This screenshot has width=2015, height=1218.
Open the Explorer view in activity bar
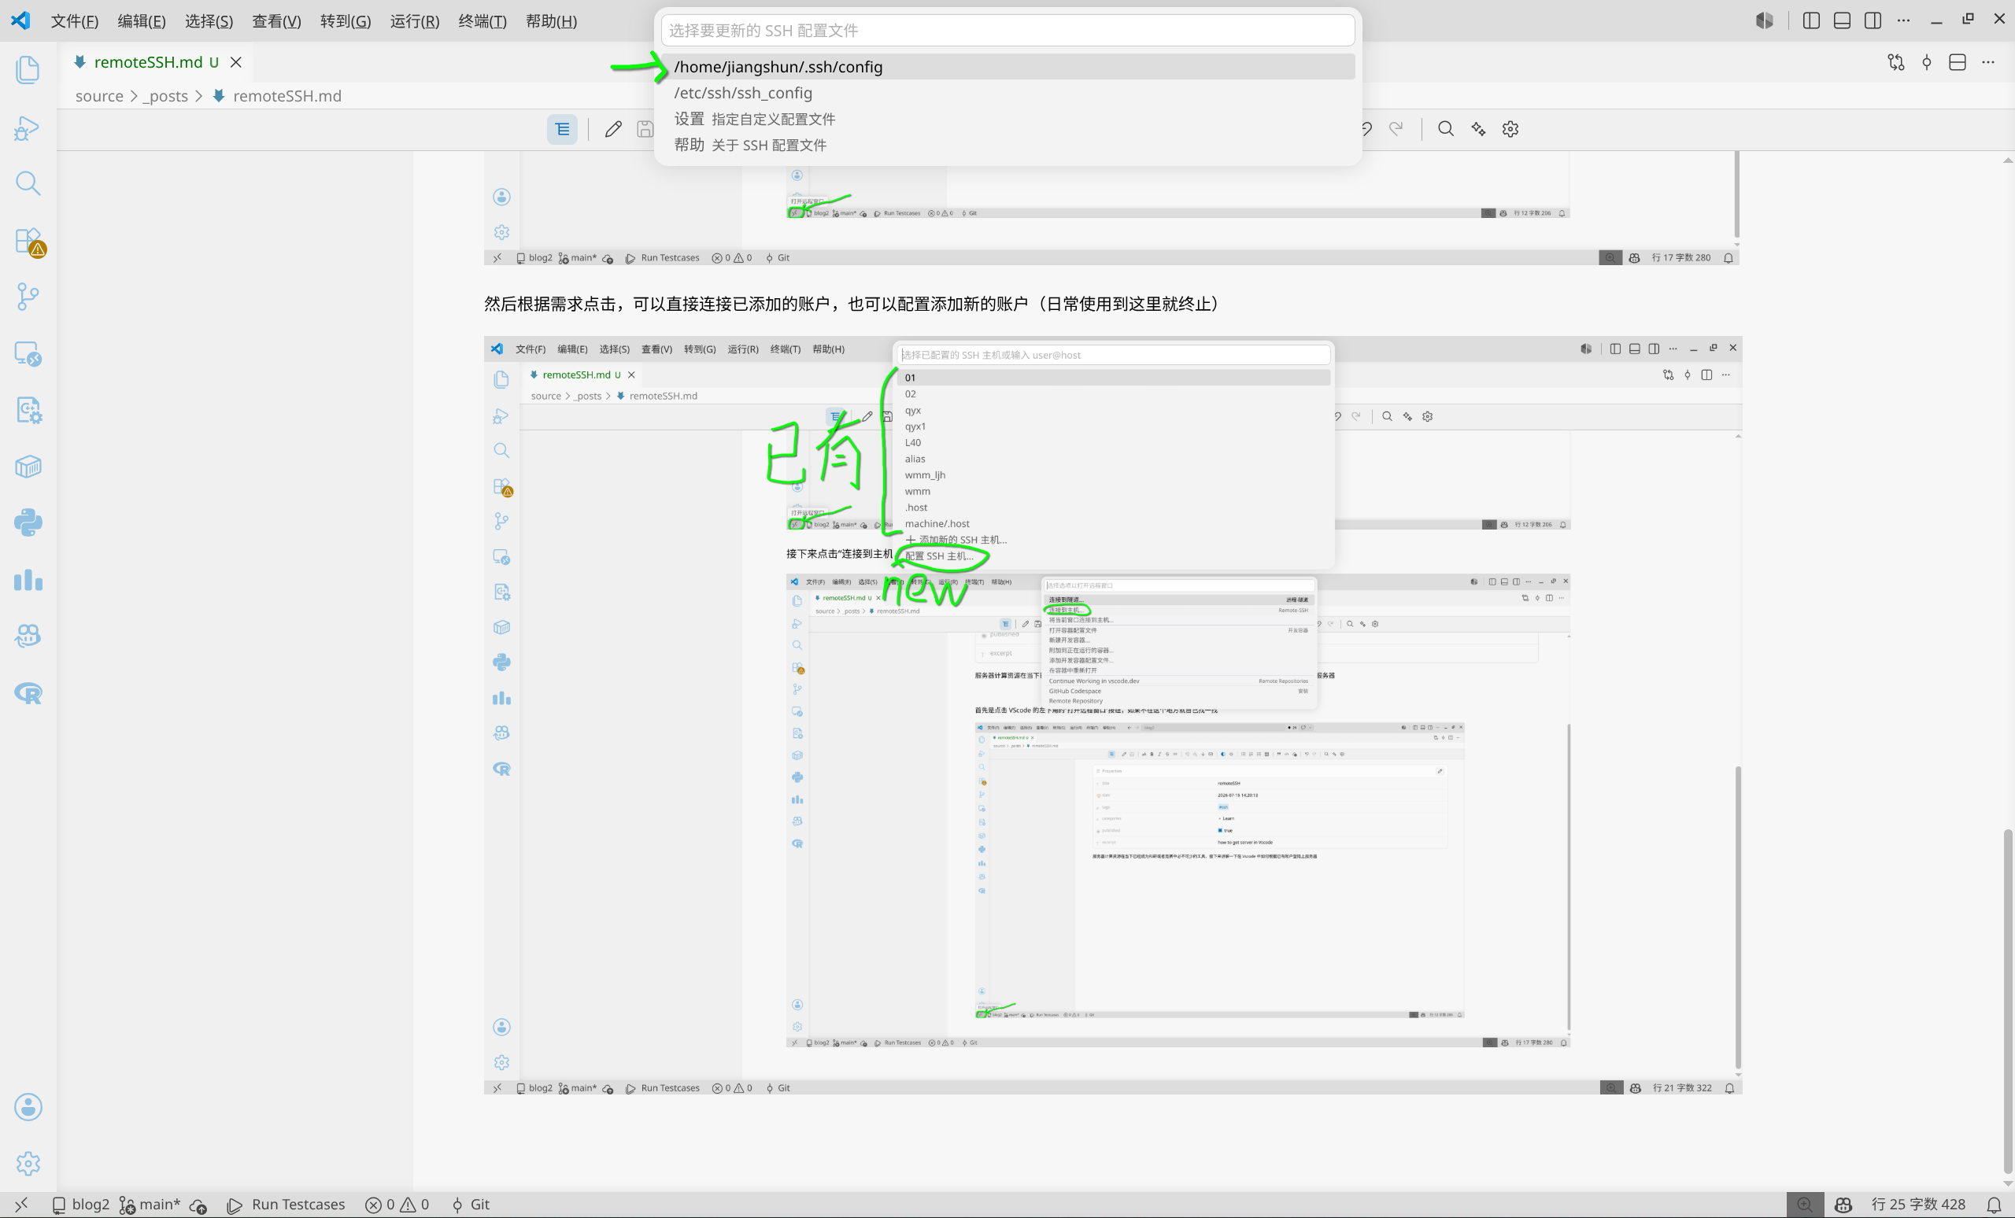(28, 69)
